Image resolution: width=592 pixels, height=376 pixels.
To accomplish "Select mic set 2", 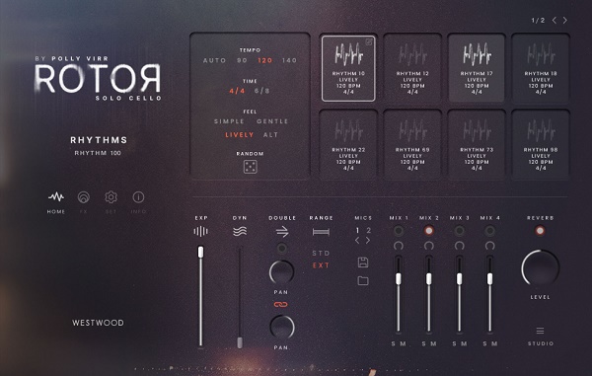I will (x=369, y=230).
